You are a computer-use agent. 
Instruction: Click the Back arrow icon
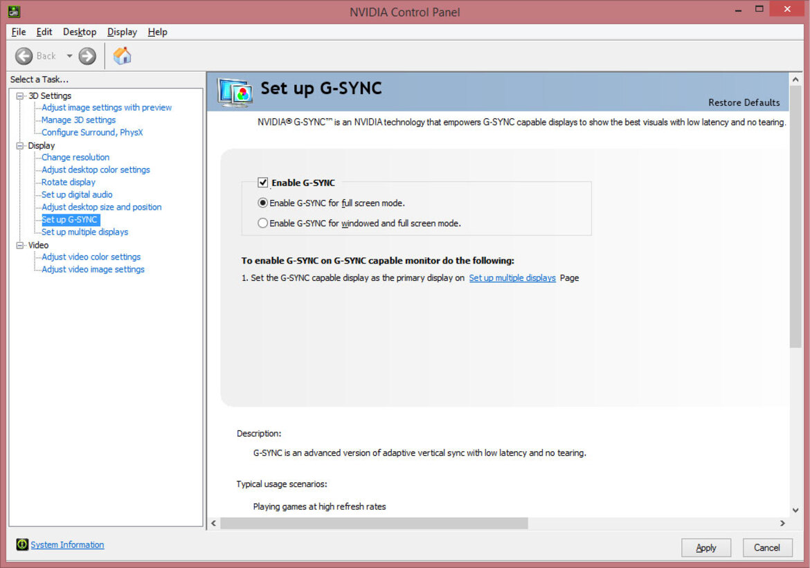click(24, 56)
